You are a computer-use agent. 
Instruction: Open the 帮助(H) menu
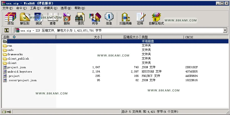[80, 8]
